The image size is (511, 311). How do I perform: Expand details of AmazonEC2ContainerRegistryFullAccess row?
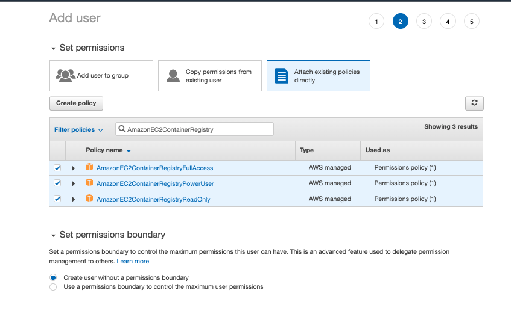(74, 168)
